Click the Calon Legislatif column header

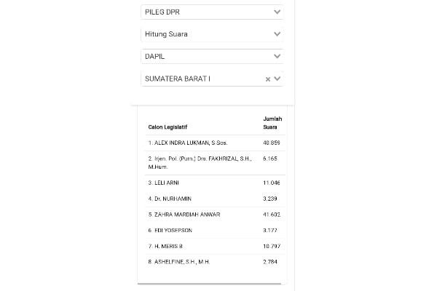click(x=168, y=127)
